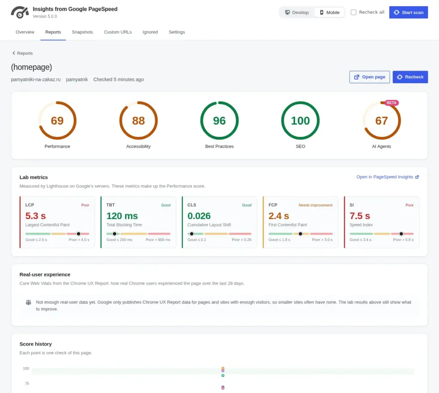
Task: Click the Speed Index label
Action: pyautogui.click(x=361, y=225)
